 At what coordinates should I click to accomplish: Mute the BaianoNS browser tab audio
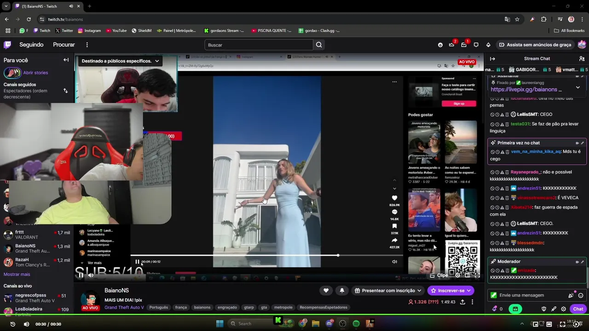point(71,6)
